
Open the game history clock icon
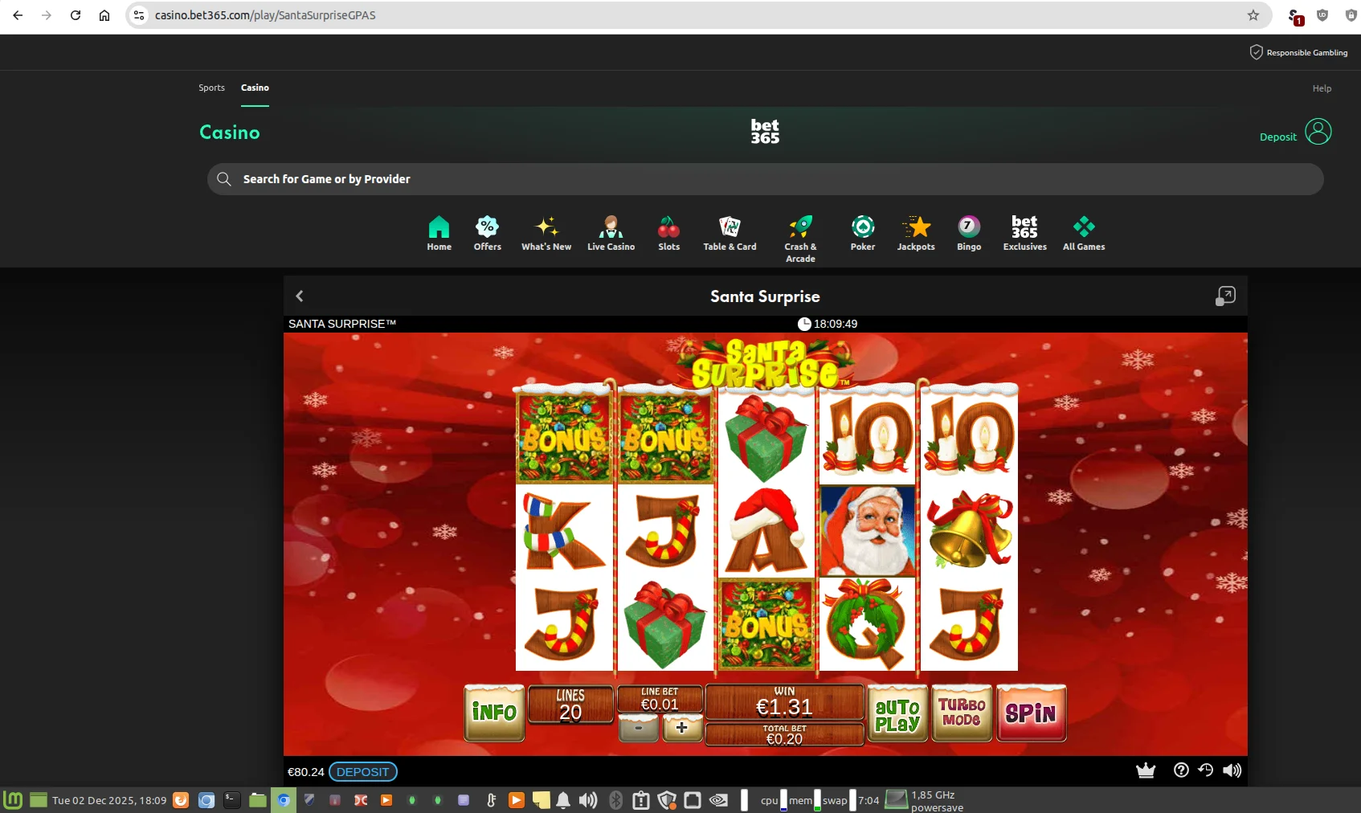1205,770
